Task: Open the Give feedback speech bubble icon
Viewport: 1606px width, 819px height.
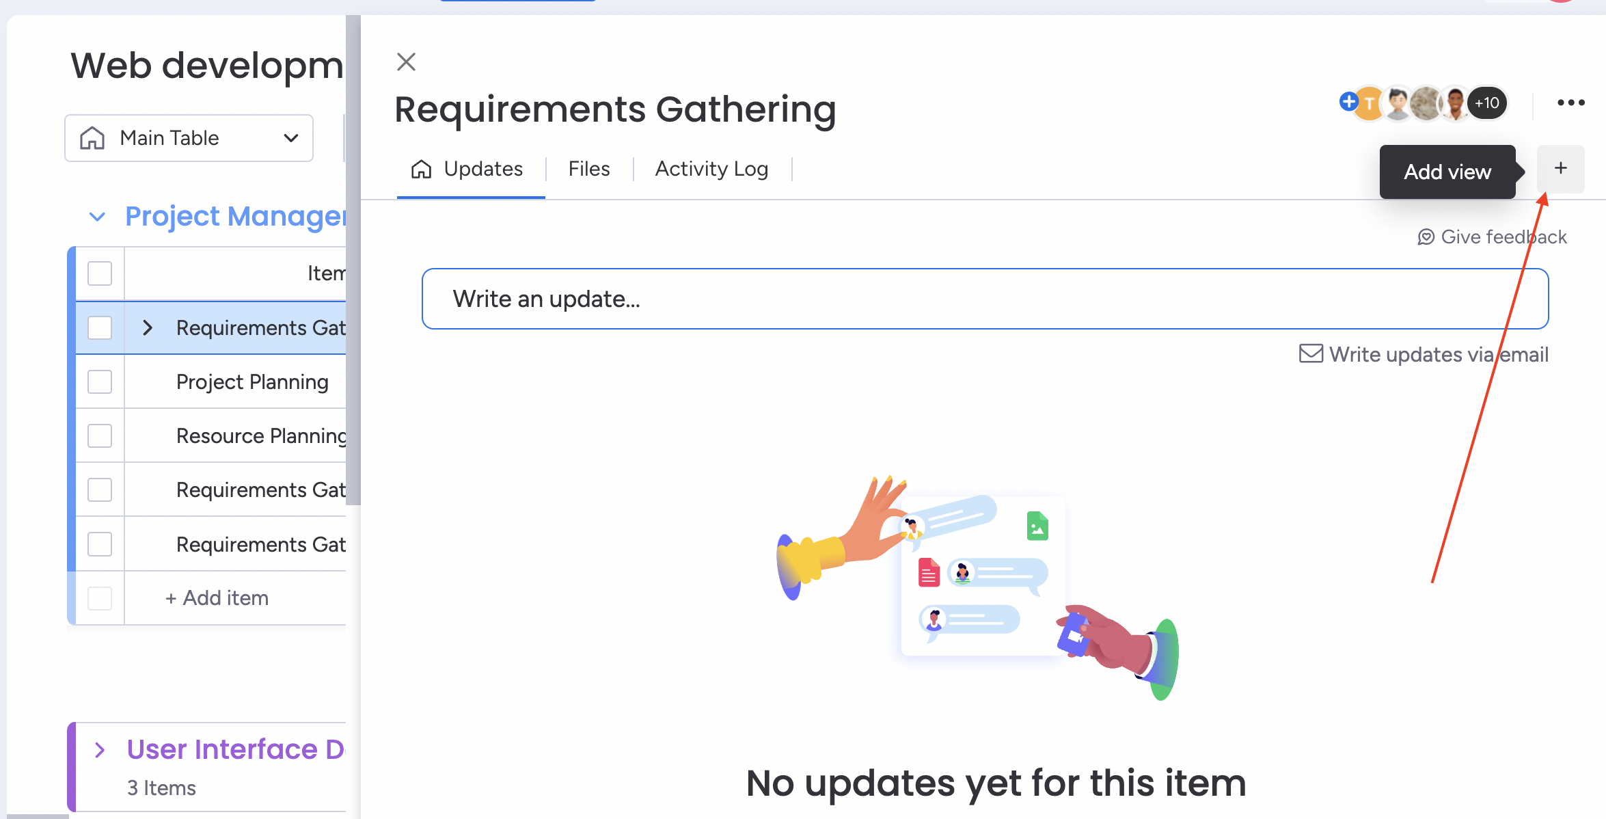Action: click(x=1426, y=237)
